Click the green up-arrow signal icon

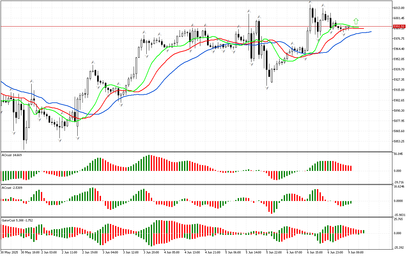pos(356,21)
